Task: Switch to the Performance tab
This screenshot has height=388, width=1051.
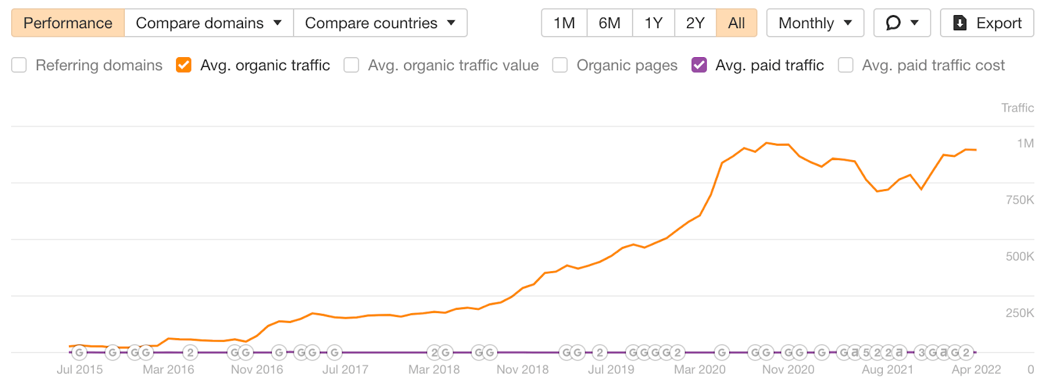Action: pyautogui.click(x=68, y=23)
